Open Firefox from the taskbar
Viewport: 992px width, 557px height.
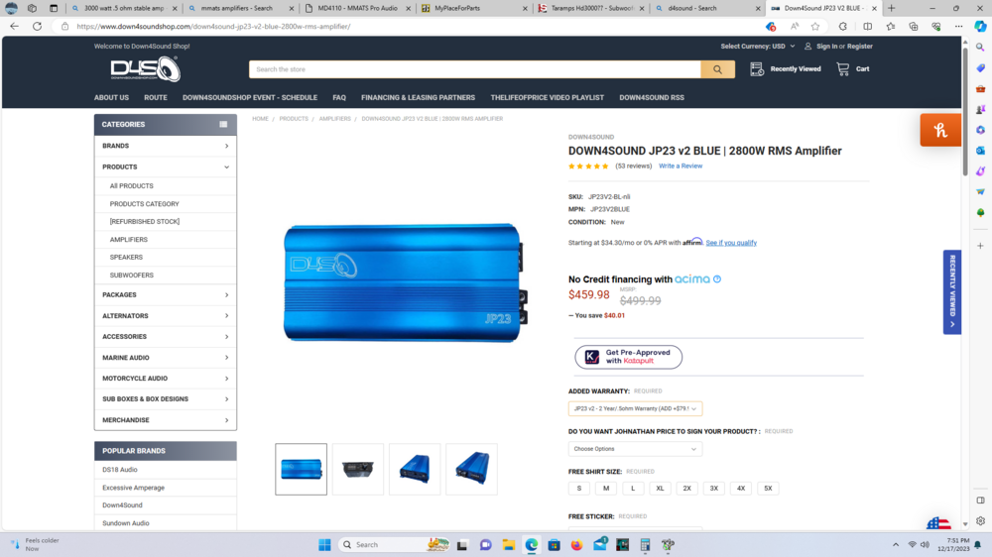[576, 544]
